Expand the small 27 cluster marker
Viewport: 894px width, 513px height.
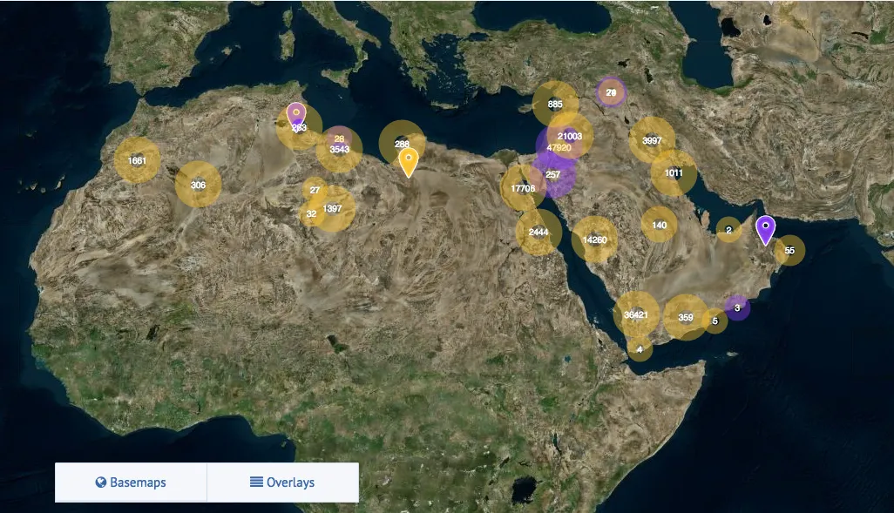click(x=315, y=190)
